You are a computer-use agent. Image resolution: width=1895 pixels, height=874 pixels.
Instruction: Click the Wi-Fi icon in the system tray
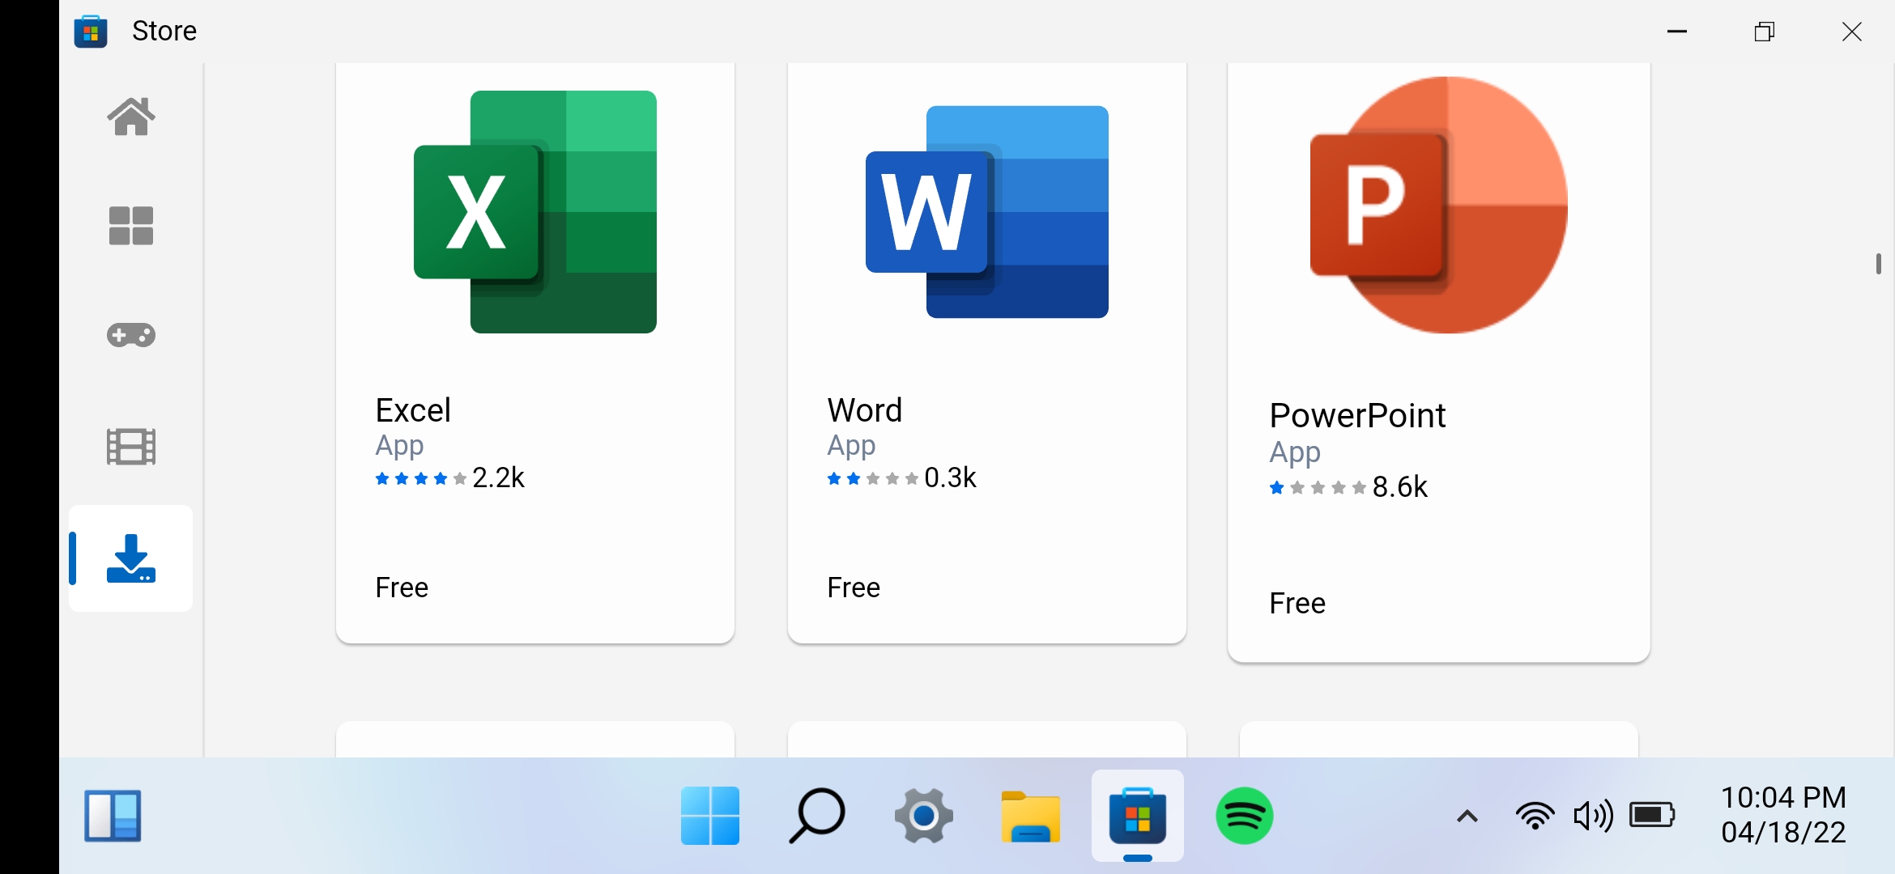(1535, 817)
